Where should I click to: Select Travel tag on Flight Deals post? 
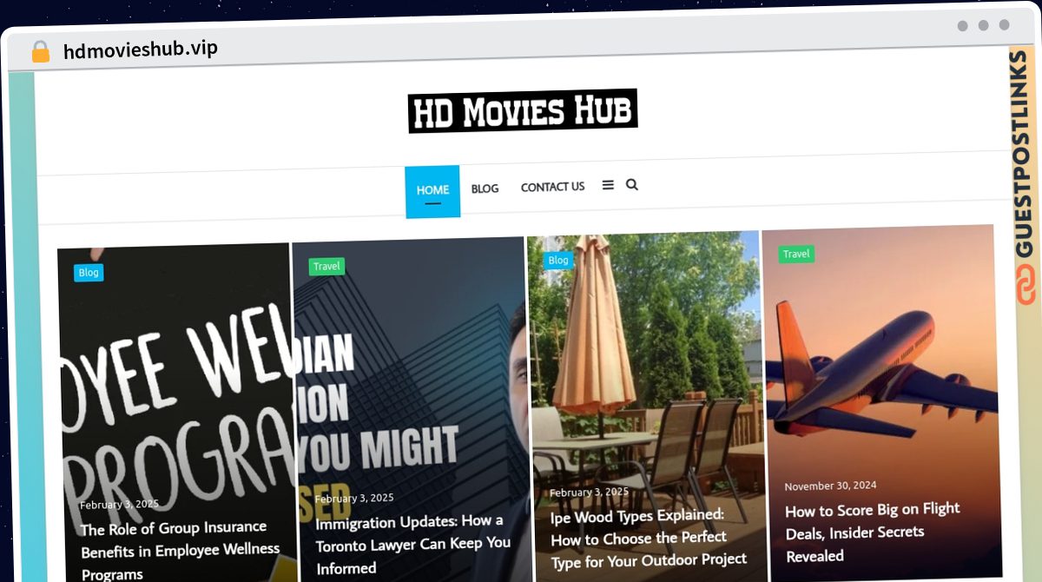795,255
